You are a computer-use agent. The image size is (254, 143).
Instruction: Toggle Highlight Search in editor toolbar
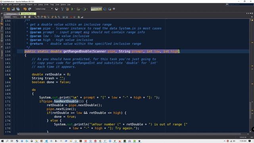(45, 17)
